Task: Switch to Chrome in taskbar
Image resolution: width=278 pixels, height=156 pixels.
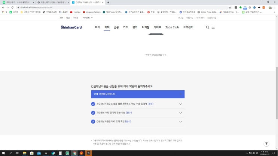Action: 74,153
